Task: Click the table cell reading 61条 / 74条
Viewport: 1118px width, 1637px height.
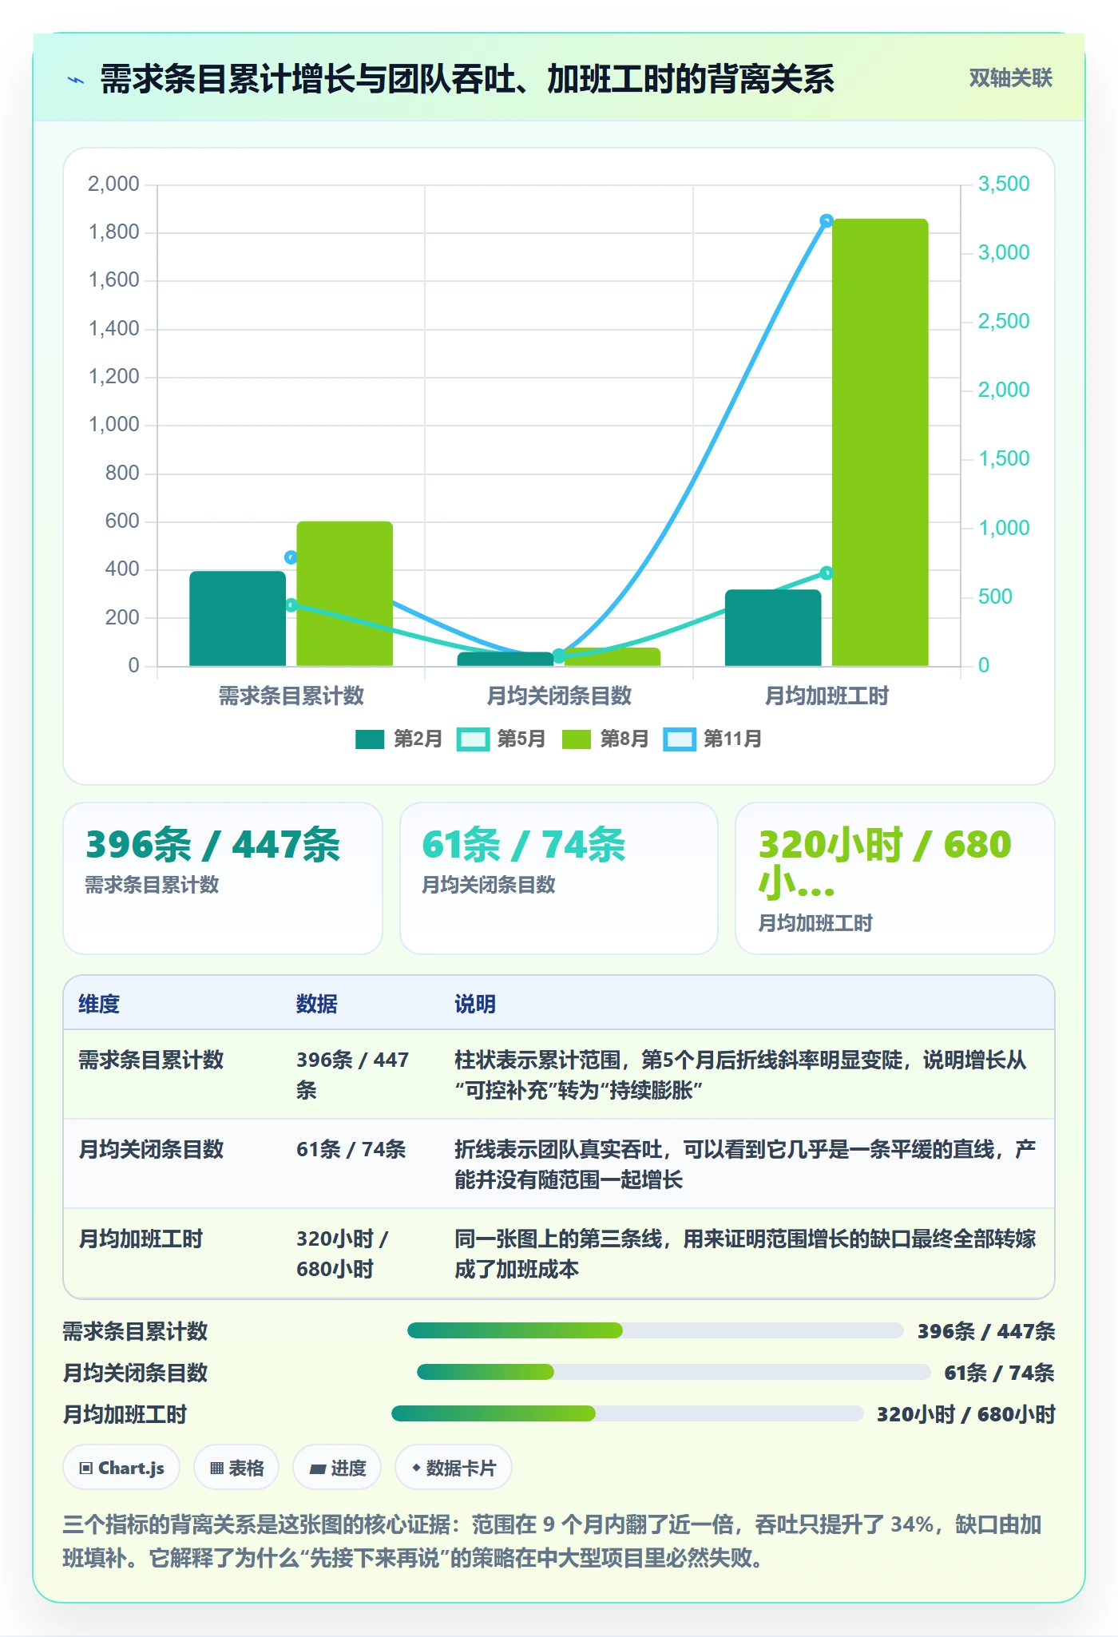Action: pos(351,1149)
